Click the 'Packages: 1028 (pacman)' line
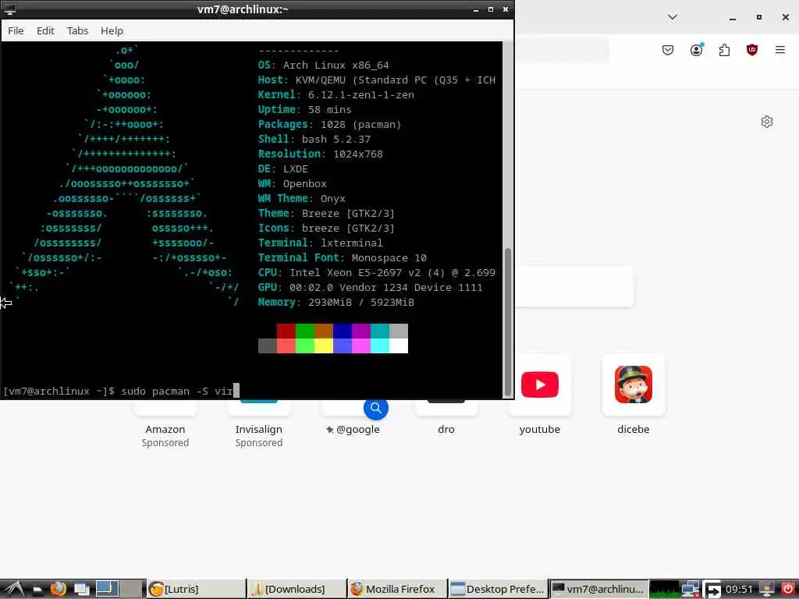 329,124
